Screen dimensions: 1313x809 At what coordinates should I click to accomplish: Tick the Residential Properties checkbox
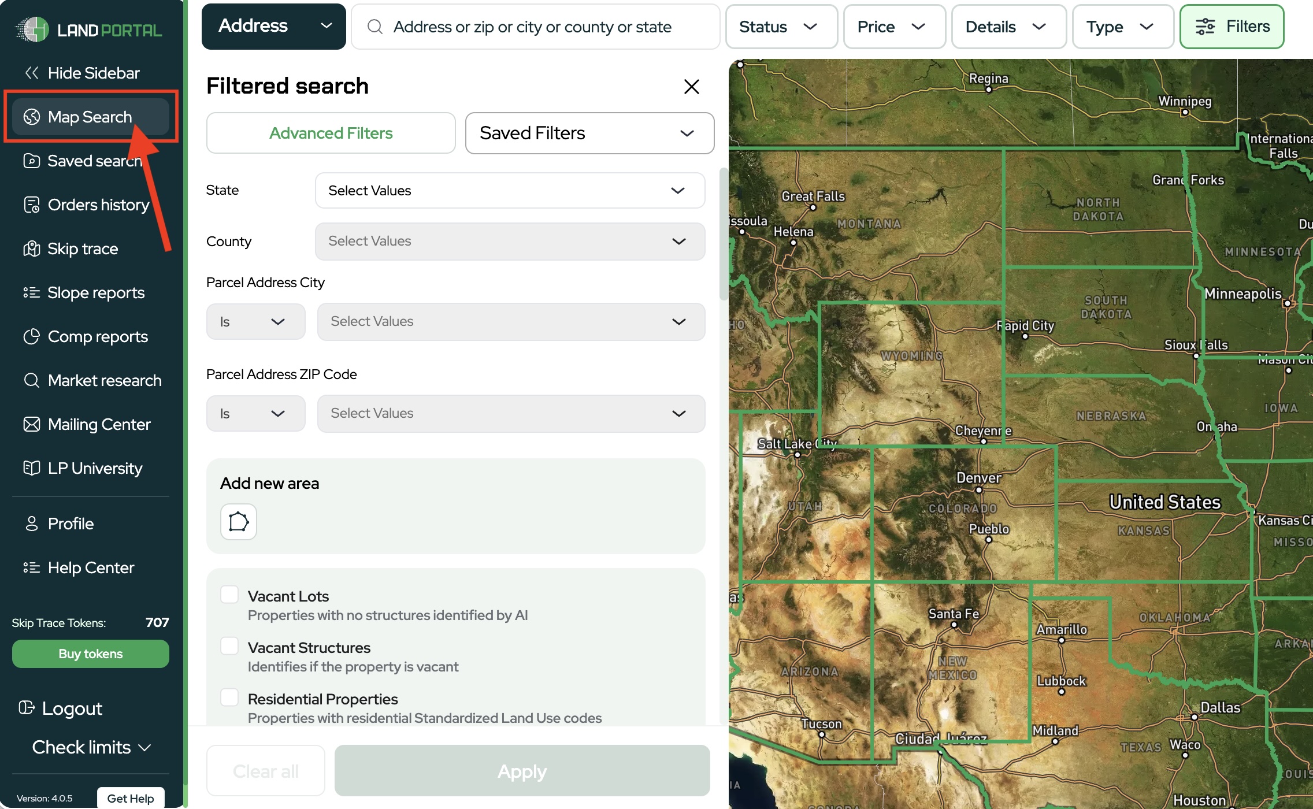click(229, 697)
